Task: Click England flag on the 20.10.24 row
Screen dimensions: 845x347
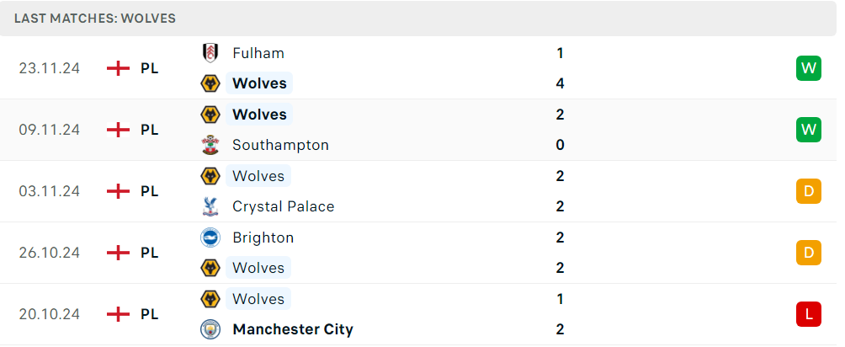Action: pos(119,314)
